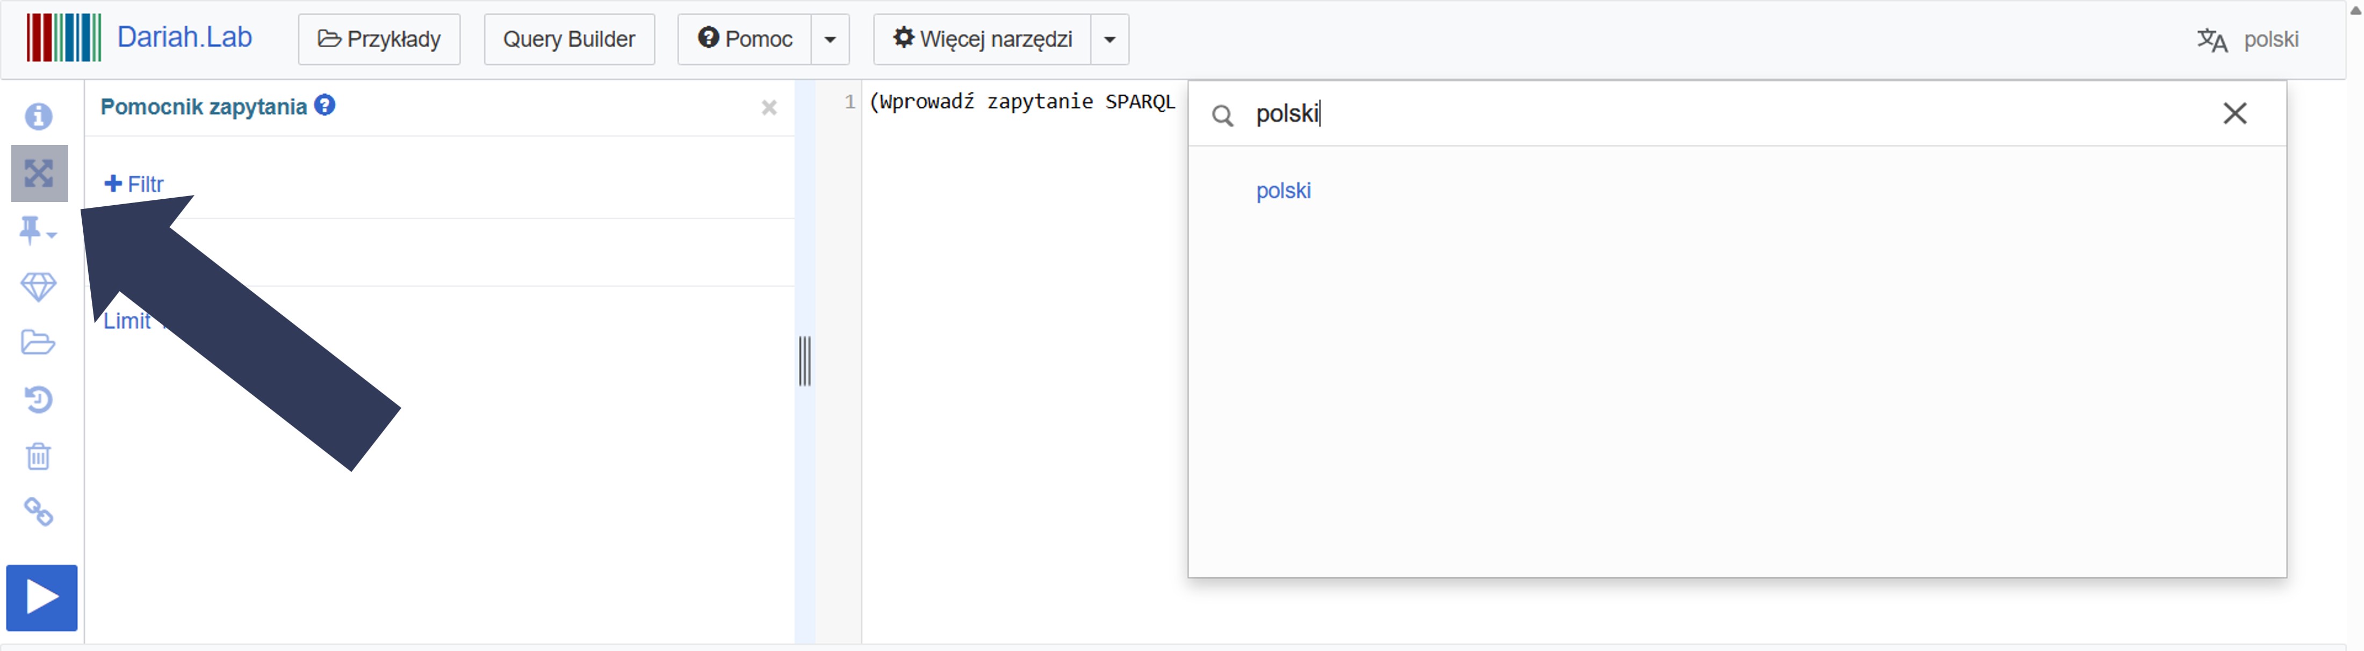This screenshot has height=651, width=2364.
Task: Click the info icon in sidebar
Action: [x=39, y=117]
